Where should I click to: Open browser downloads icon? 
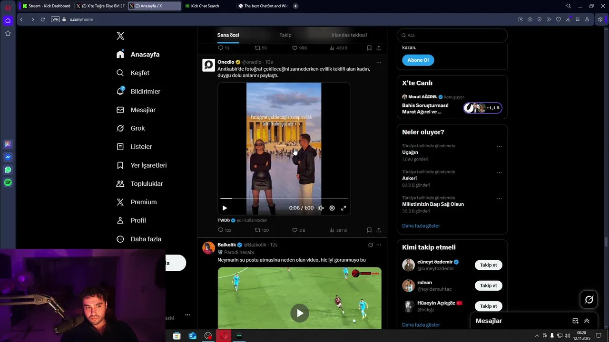[x=568, y=19]
